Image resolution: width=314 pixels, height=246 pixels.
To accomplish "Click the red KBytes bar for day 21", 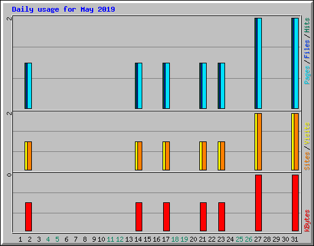I will [x=203, y=216].
